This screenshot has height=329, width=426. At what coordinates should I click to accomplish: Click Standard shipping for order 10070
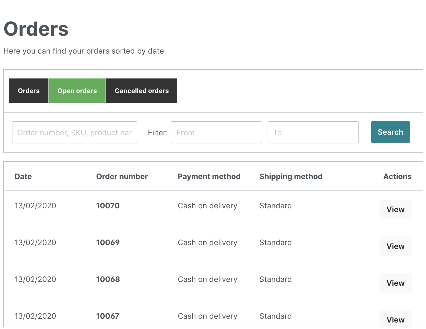(x=276, y=206)
